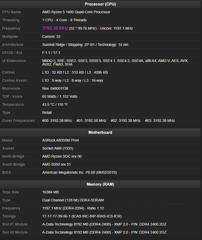Select the IA Extensions instruction list
The image size is (202, 240).
click(115, 62)
